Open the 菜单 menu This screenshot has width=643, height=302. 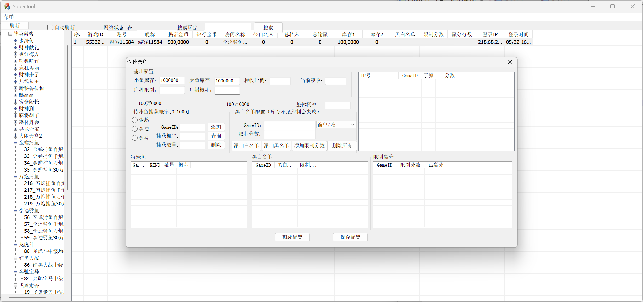click(x=9, y=17)
